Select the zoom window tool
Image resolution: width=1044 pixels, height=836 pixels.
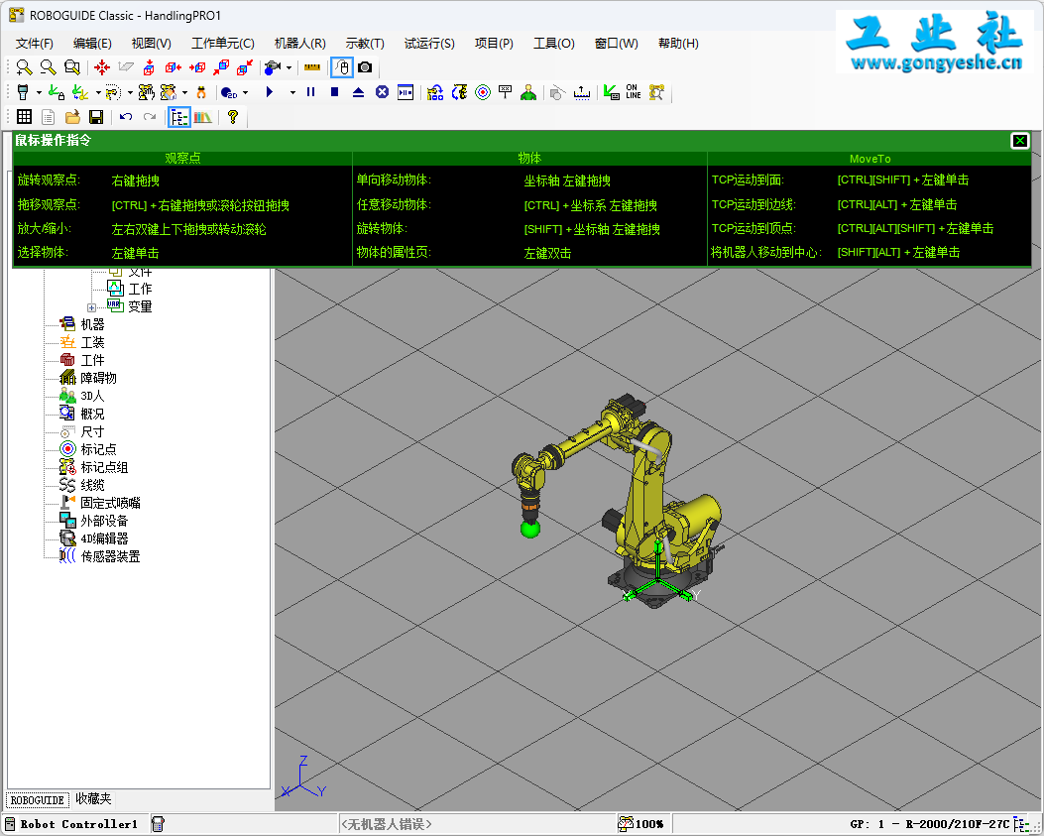[72, 67]
